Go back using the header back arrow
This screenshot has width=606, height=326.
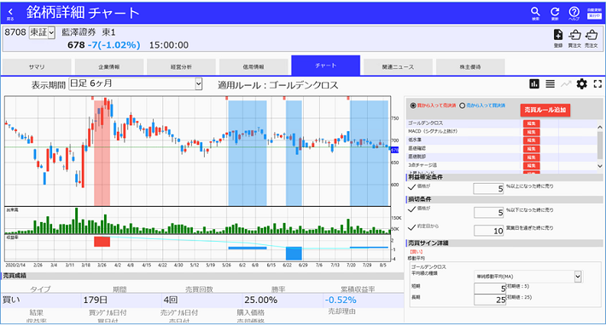pos(10,14)
